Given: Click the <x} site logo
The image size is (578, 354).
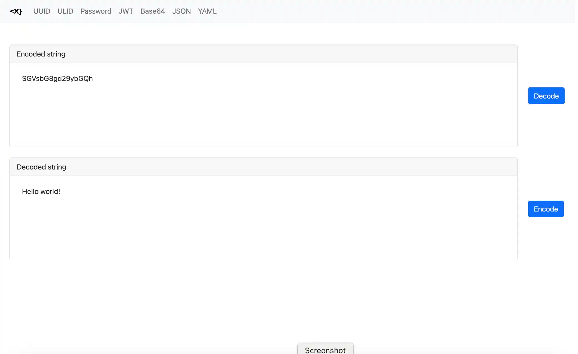Looking at the screenshot, I should tap(16, 11).
